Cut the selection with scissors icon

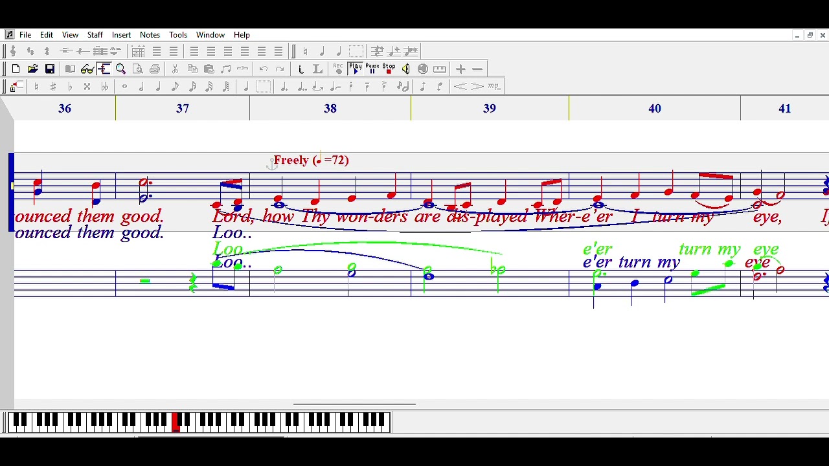(175, 69)
